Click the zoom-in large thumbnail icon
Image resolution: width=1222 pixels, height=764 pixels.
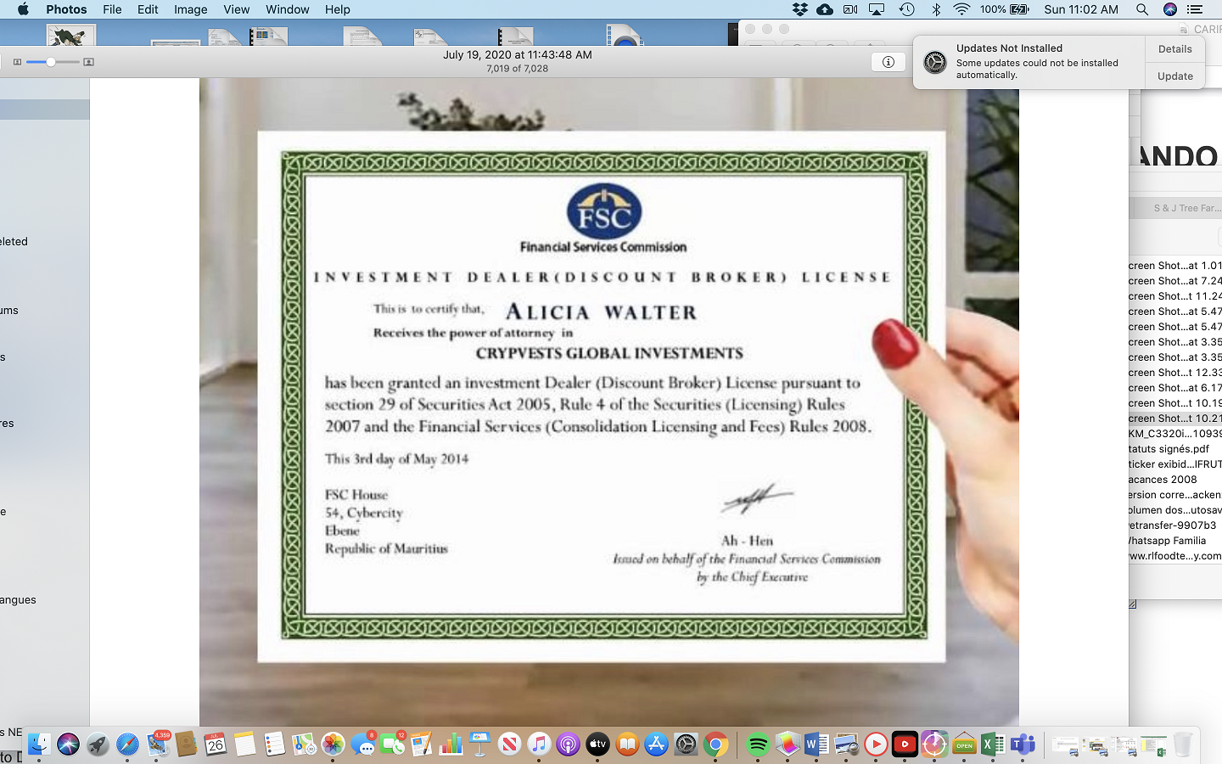(x=88, y=62)
